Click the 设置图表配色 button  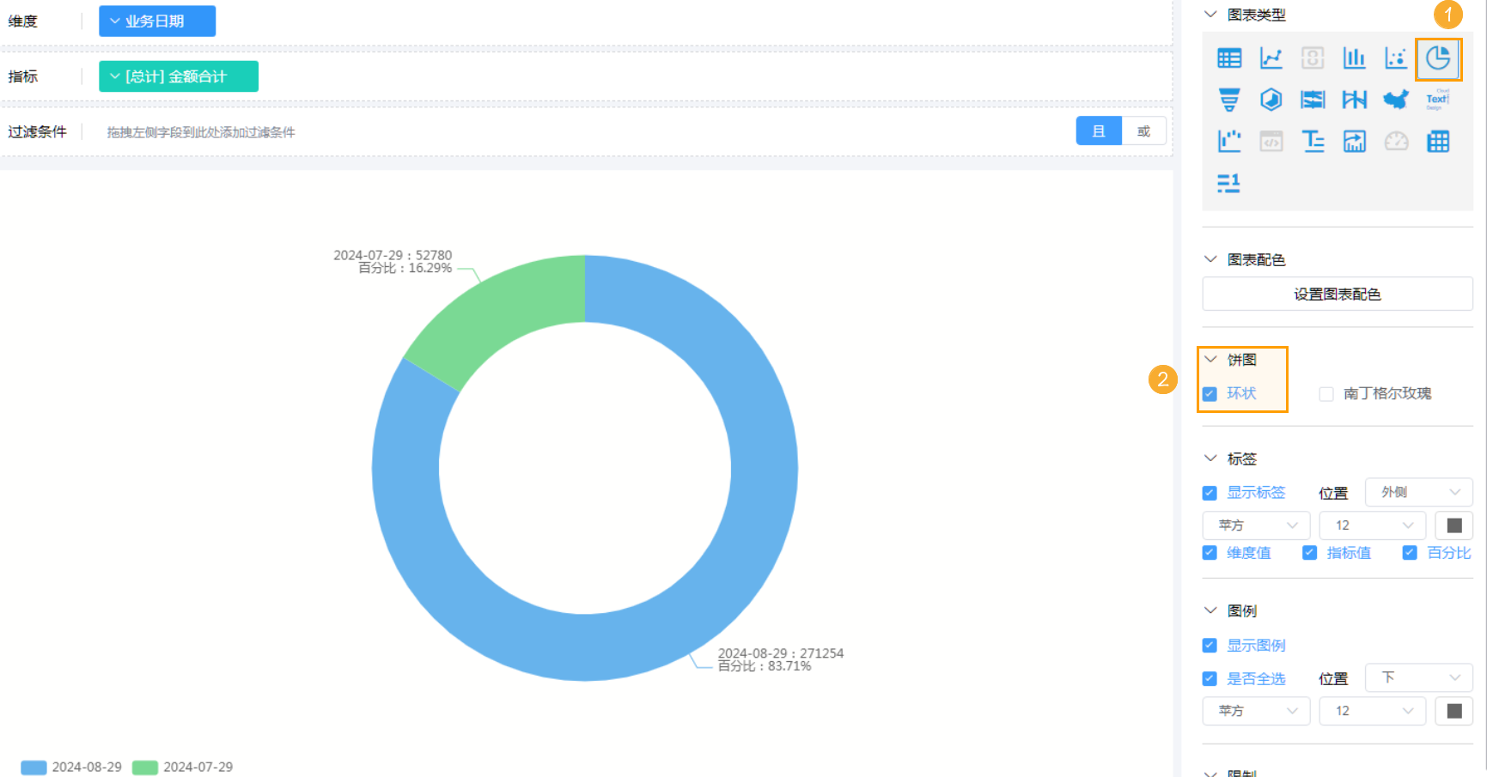[1337, 294]
